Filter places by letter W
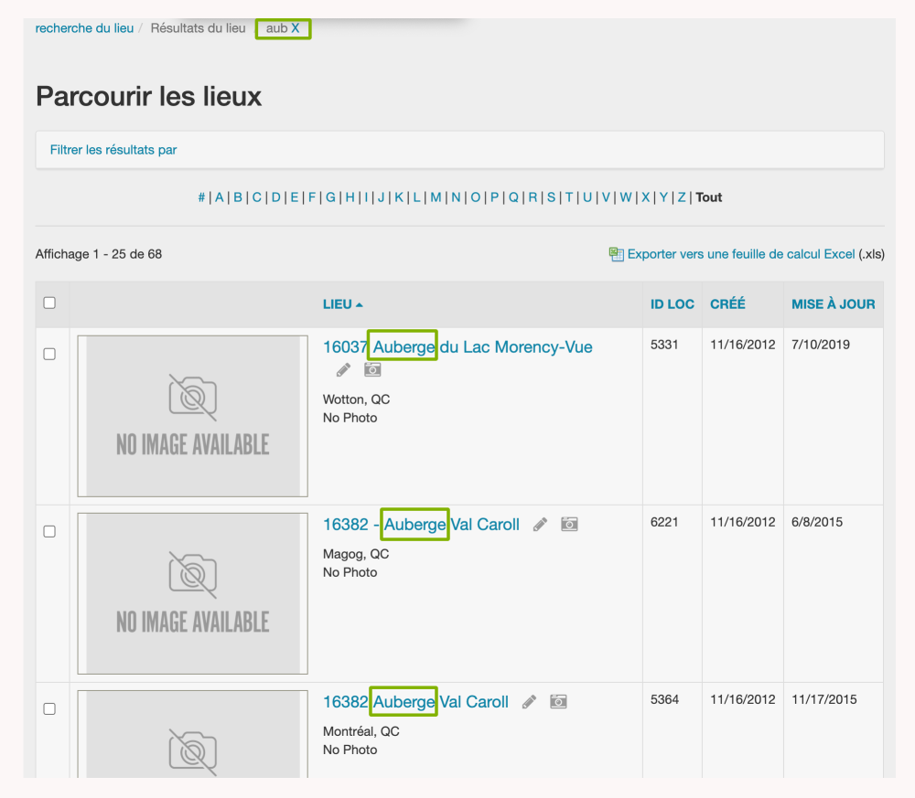This screenshot has width=915, height=798. click(x=626, y=197)
